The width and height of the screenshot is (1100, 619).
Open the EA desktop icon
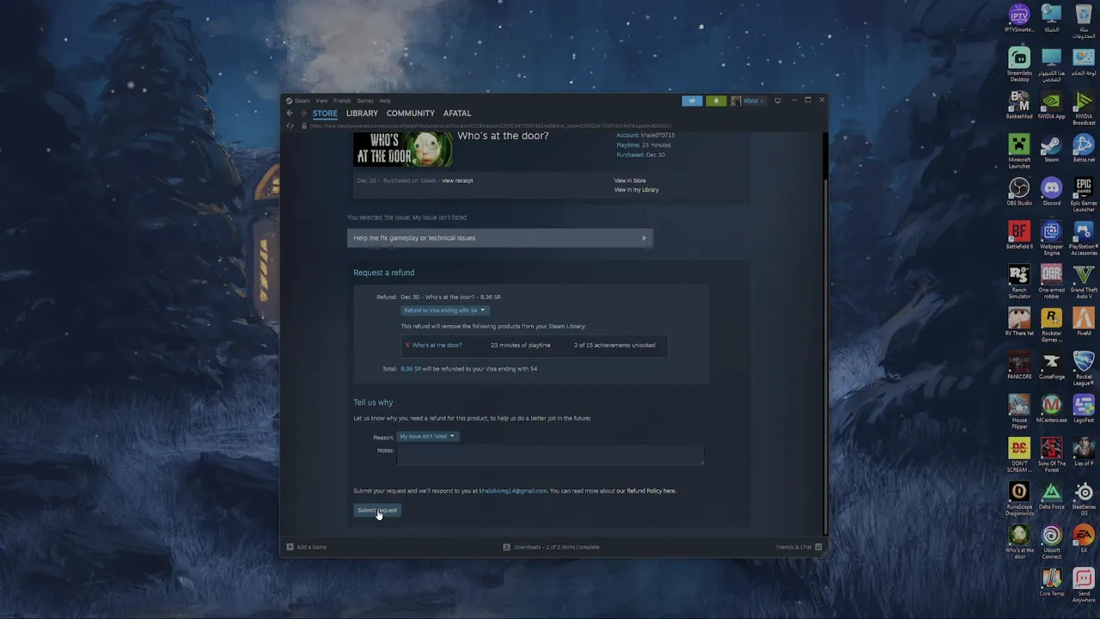click(1084, 539)
